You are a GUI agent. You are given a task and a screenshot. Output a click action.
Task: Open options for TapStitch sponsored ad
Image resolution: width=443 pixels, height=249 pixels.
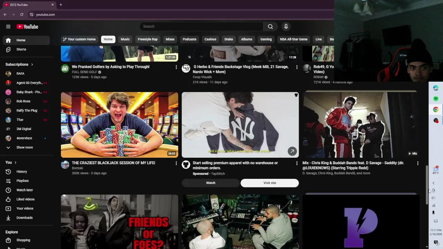tap(297, 163)
